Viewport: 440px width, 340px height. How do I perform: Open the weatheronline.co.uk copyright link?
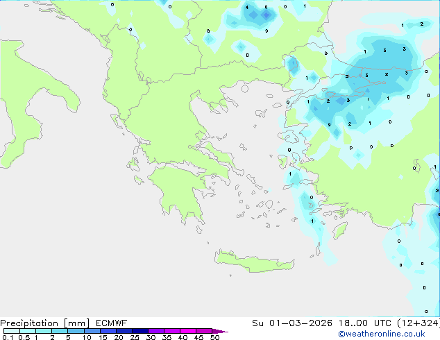tap(381, 334)
